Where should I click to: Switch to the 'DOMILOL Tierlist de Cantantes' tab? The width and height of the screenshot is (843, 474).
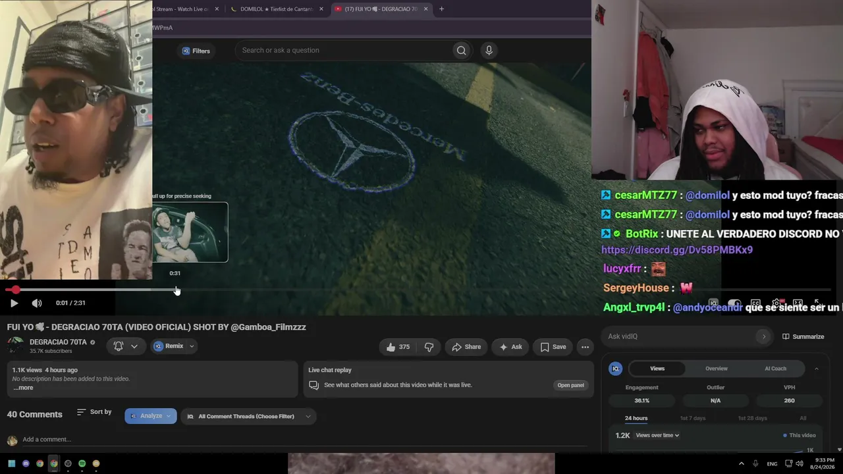[x=275, y=9]
